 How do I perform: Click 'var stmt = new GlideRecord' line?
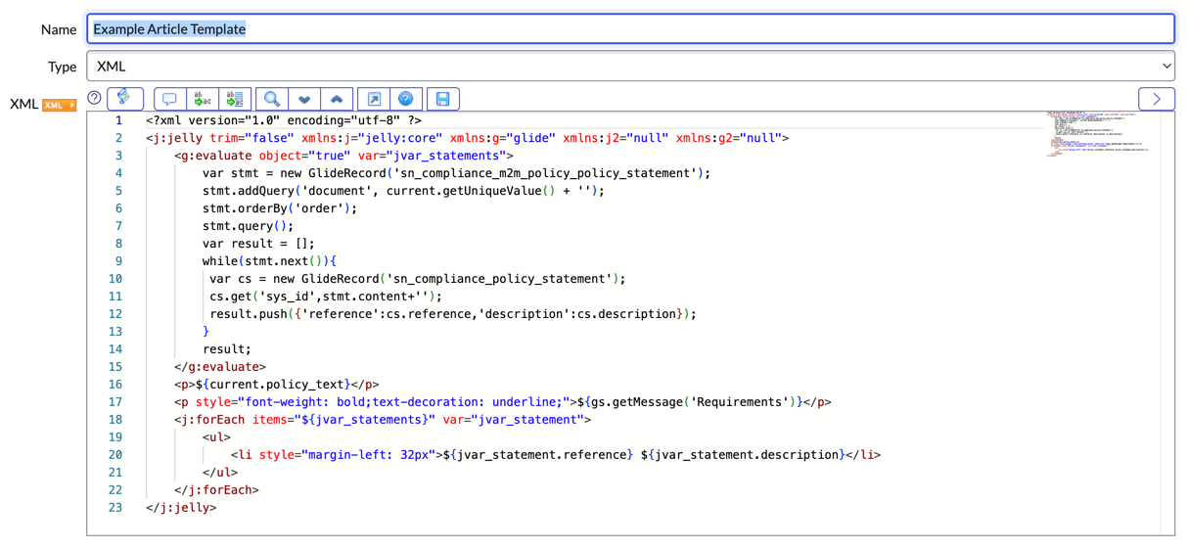pos(456,173)
